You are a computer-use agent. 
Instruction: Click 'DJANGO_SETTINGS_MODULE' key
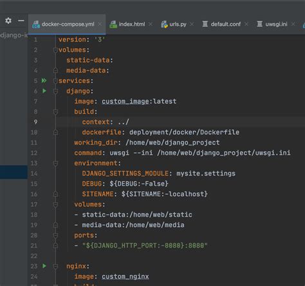point(125,174)
